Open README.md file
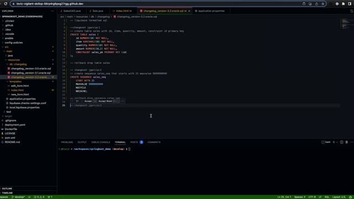This screenshot has height=199, width=354. [12, 142]
